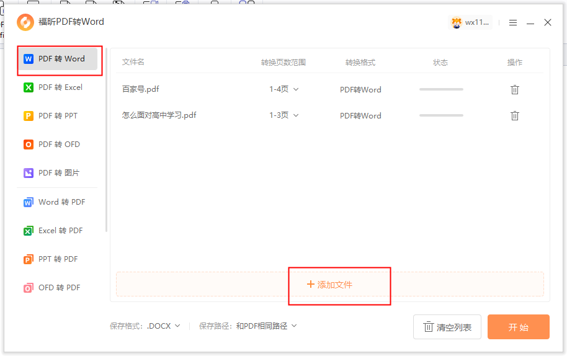Open the 保存路径 和PDF相同路径 dropdown
Image resolution: width=567 pixels, height=356 pixels.
pyautogui.click(x=267, y=326)
